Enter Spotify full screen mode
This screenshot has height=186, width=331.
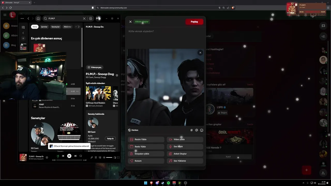118,157
